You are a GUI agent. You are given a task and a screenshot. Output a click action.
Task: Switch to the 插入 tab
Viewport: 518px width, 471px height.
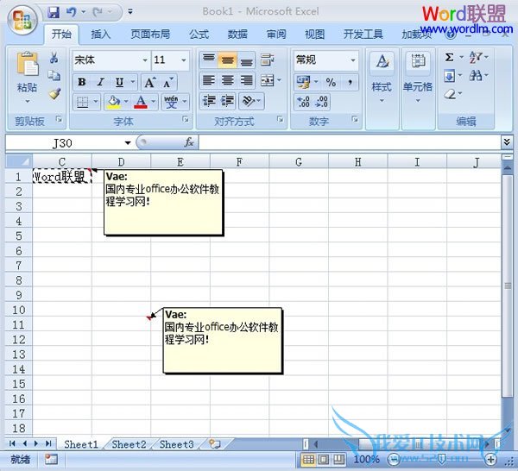click(x=100, y=34)
